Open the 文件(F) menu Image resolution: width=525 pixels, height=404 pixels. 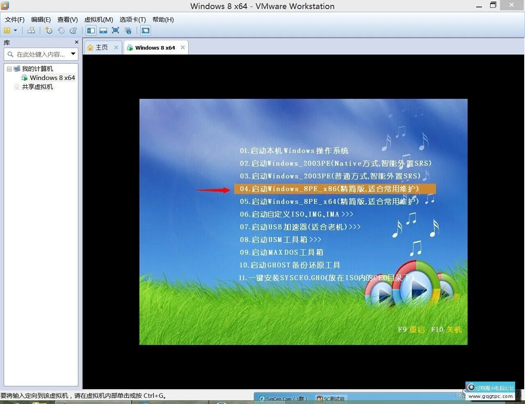pyautogui.click(x=15, y=19)
